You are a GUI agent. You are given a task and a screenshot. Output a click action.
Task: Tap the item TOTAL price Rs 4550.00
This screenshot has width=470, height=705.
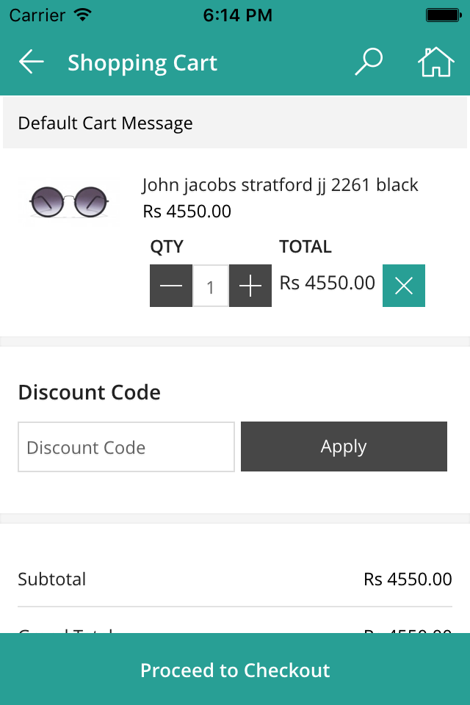[327, 283]
